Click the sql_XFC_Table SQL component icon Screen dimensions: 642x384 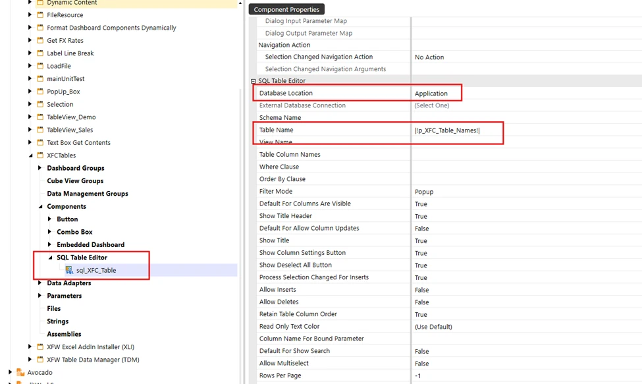(69, 270)
